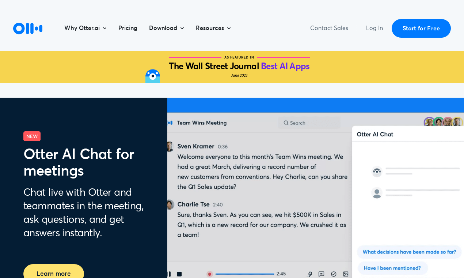Click the comment icon in meeting toolbar
Image resolution: width=464 pixels, height=278 pixels.
click(x=322, y=274)
